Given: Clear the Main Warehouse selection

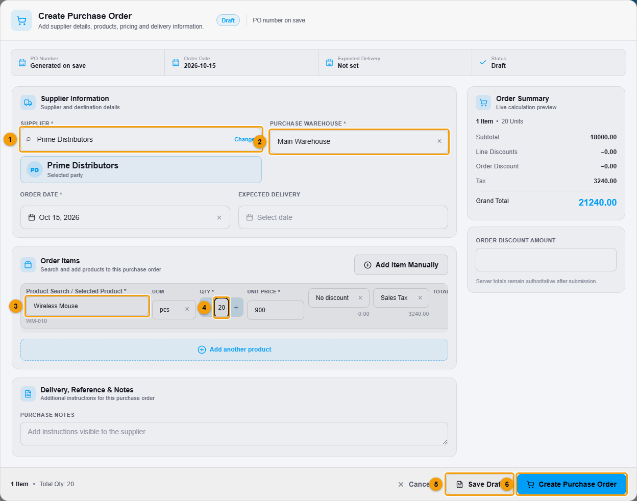Looking at the screenshot, I should (439, 141).
